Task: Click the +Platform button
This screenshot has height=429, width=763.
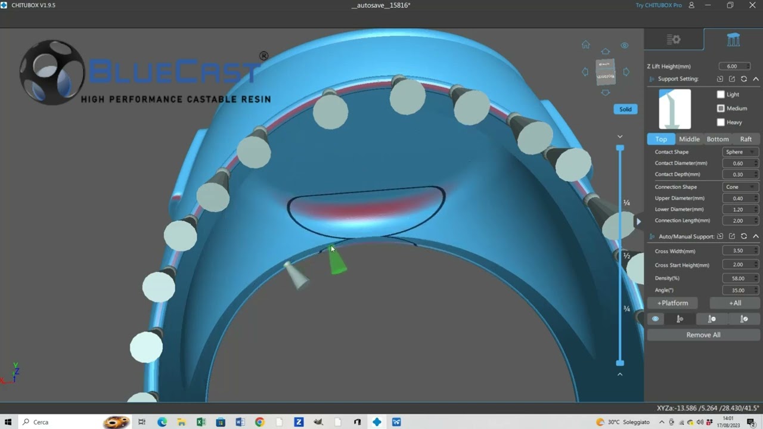Action: (672, 303)
